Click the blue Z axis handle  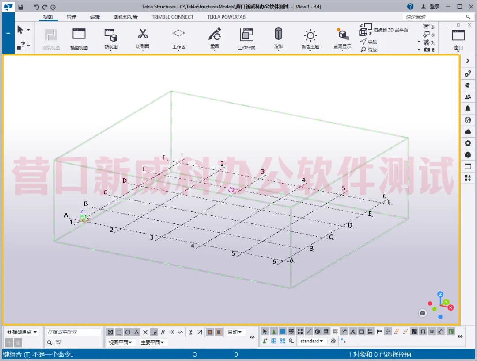tap(440, 294)
